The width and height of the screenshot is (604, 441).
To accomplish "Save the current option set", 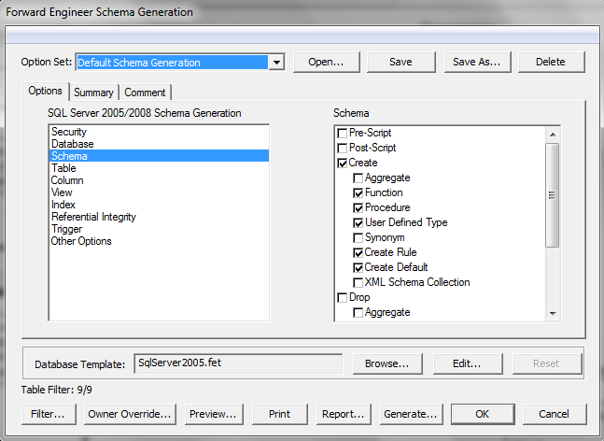I will coord(401,62).
